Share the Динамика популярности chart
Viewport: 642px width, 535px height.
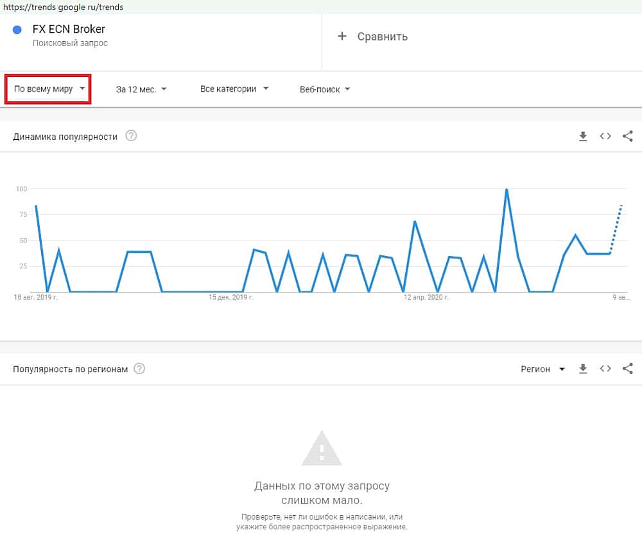click(628, 136)
